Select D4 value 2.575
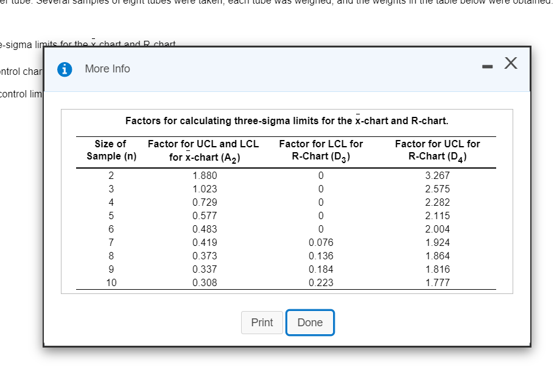The image size is (554, 392). (437, 189)
